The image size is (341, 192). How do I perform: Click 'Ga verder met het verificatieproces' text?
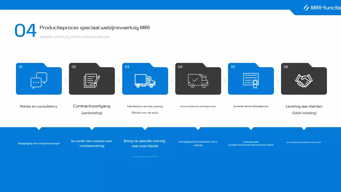pyautogui.click(x=251, y=106)
